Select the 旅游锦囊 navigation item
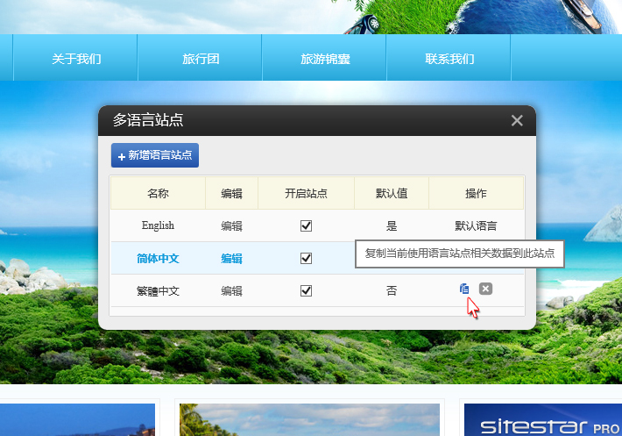Screen dimensions: 622x436 coord(325,59)
